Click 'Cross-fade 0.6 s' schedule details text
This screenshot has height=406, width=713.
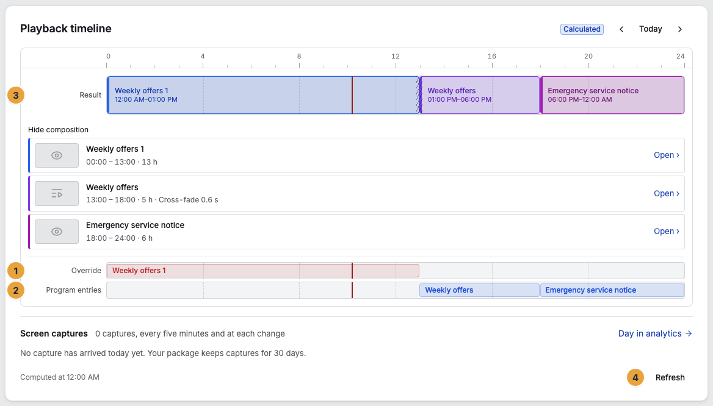click(188, 200)
